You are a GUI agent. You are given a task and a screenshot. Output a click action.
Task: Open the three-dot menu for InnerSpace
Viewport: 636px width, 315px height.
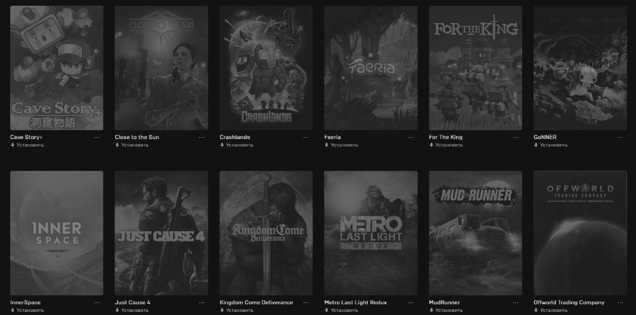point(97,303)
